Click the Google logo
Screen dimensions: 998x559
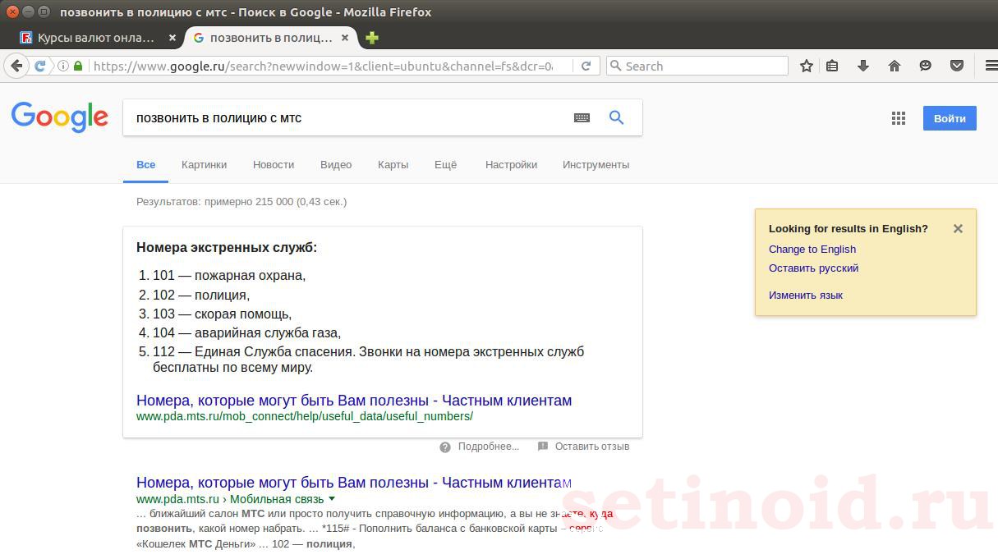click(x=60, y=117)
